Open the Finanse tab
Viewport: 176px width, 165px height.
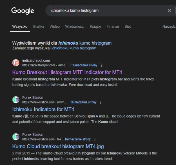click(x=113, y=27)
